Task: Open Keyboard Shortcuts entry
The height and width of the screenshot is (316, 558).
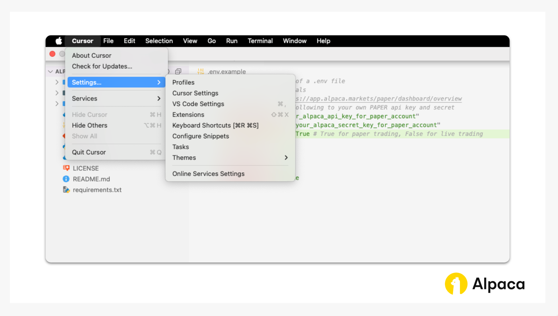Action: (230, 125)
